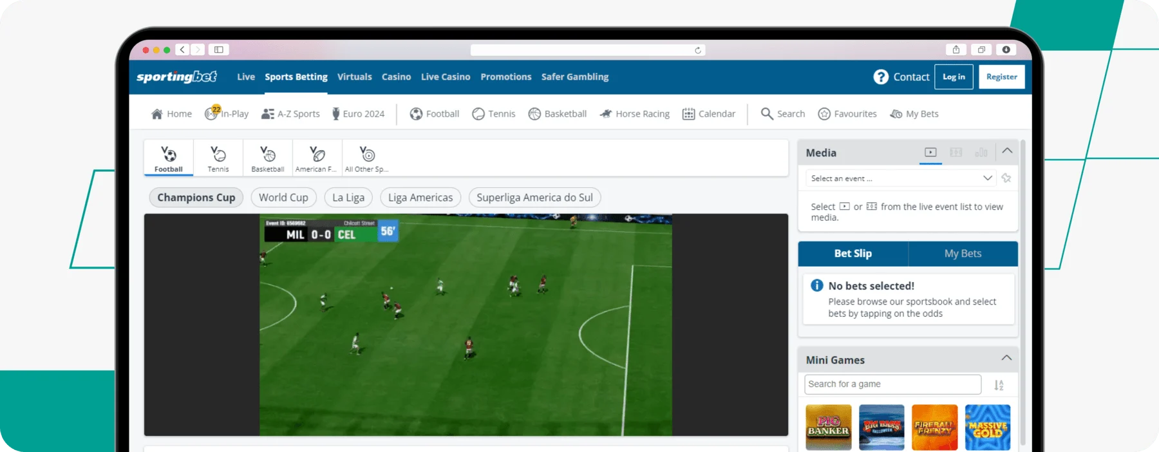Open the My Bets tab beside Bet Slip

pos(963,254)
